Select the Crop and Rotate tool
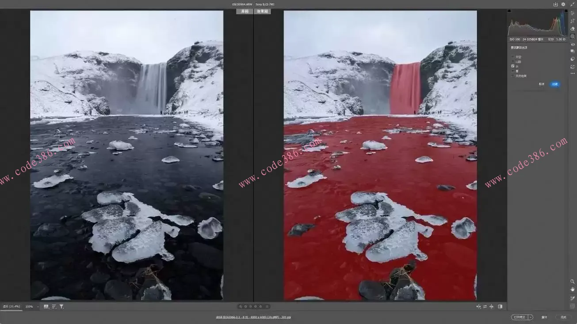This screenshot has height=324, width=577. click(573, 21)
